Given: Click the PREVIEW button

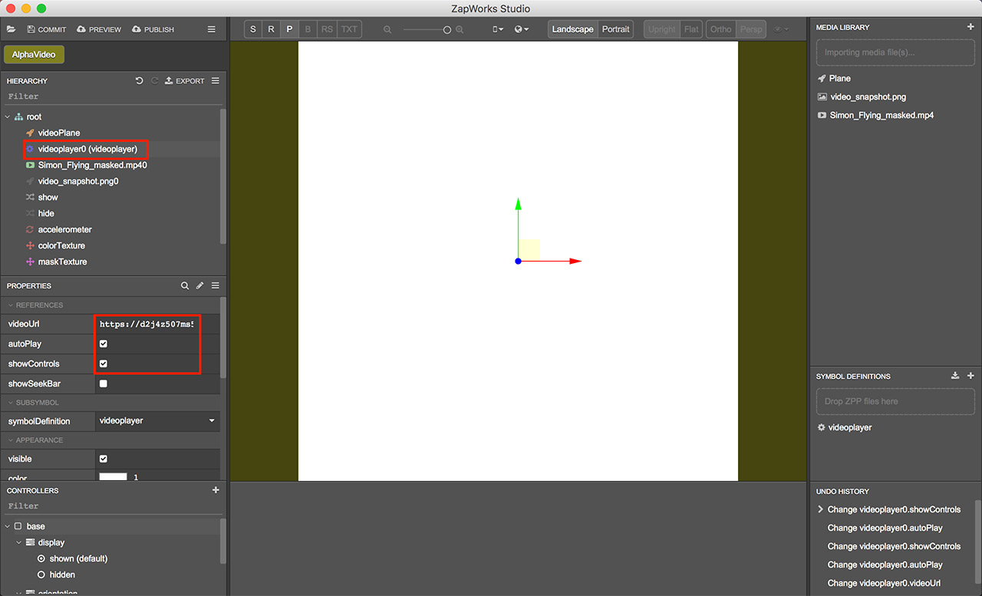Looking at the screenshot, I should [x=99, y=29].
